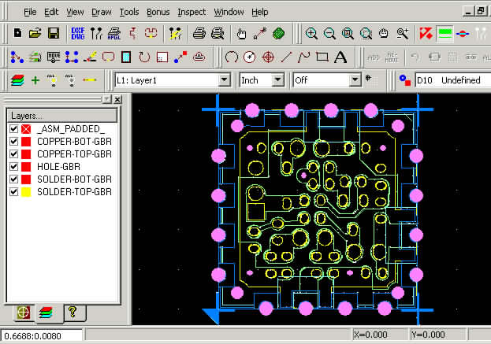Uncheck the COPPER-BOT-GBR layer checkbox
491x344 pixels.
pos(13,141)
